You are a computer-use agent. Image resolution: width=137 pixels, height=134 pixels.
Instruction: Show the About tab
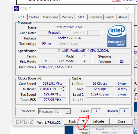[123, 17]
